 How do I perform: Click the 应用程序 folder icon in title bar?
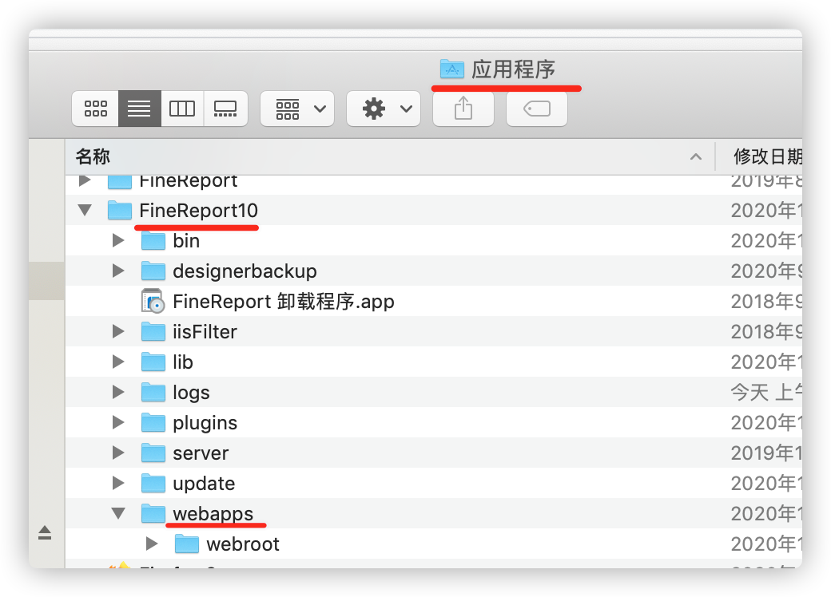tap(452, 69)
